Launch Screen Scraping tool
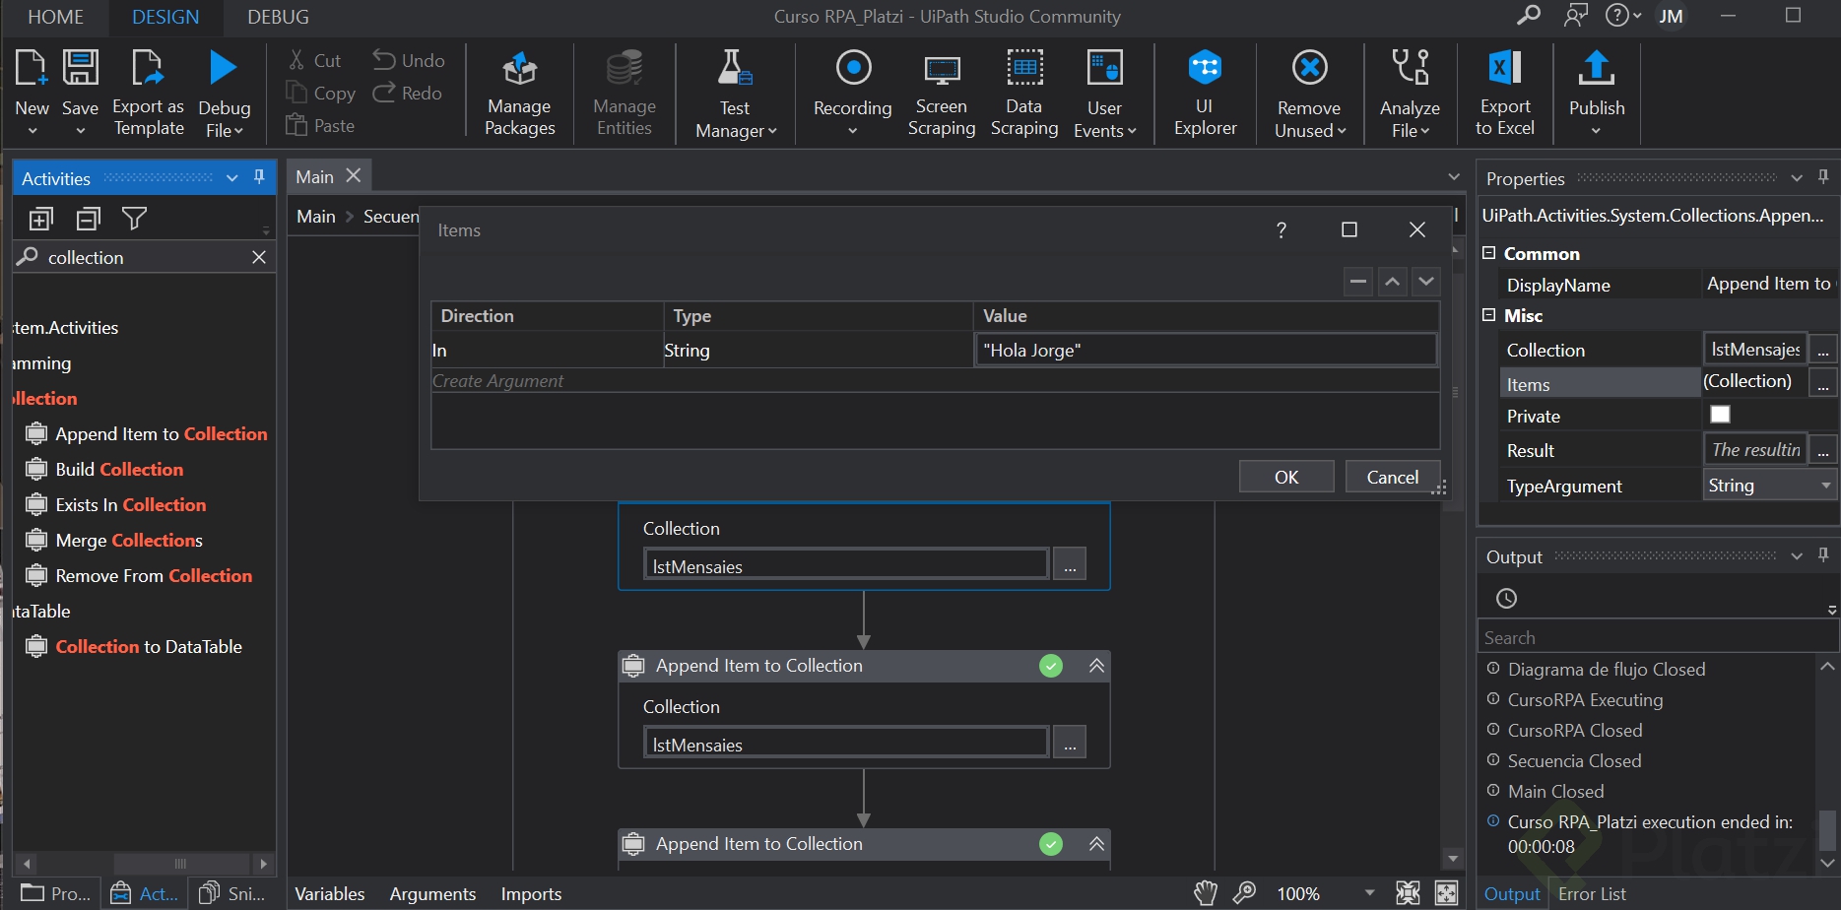 941,95
